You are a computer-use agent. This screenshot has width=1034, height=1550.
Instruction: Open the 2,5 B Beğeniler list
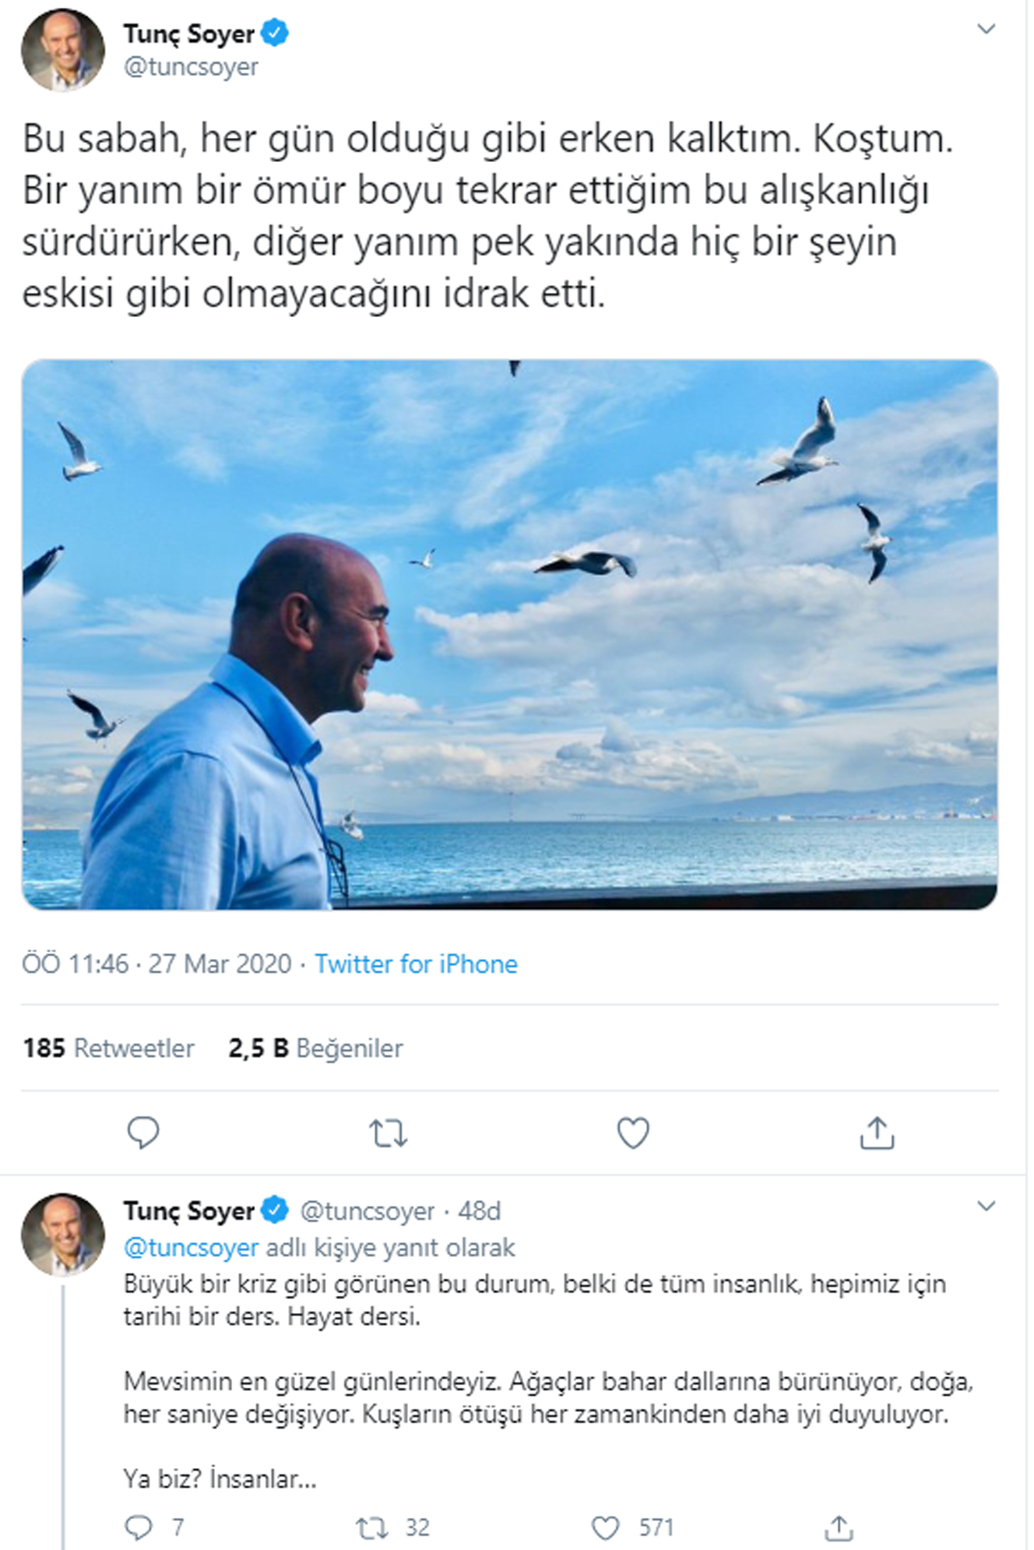coord(315,1049)
